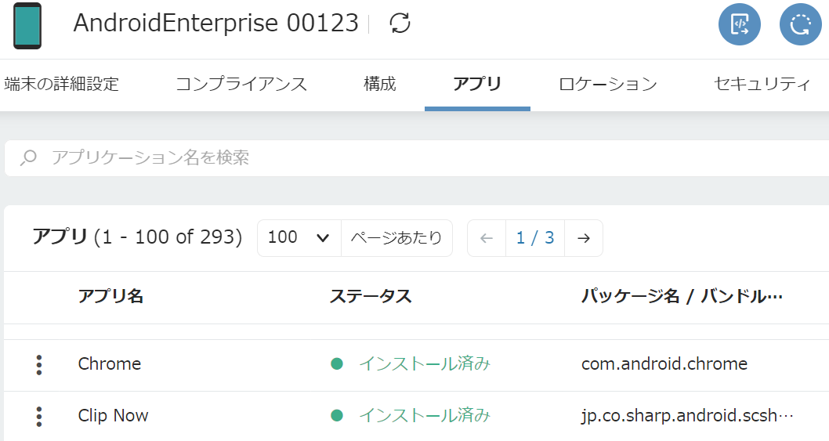Click the page indicator 1 / 3
The height and width of the screenshot is (441, 829).
pyautogui.click(x=535, y=238)
